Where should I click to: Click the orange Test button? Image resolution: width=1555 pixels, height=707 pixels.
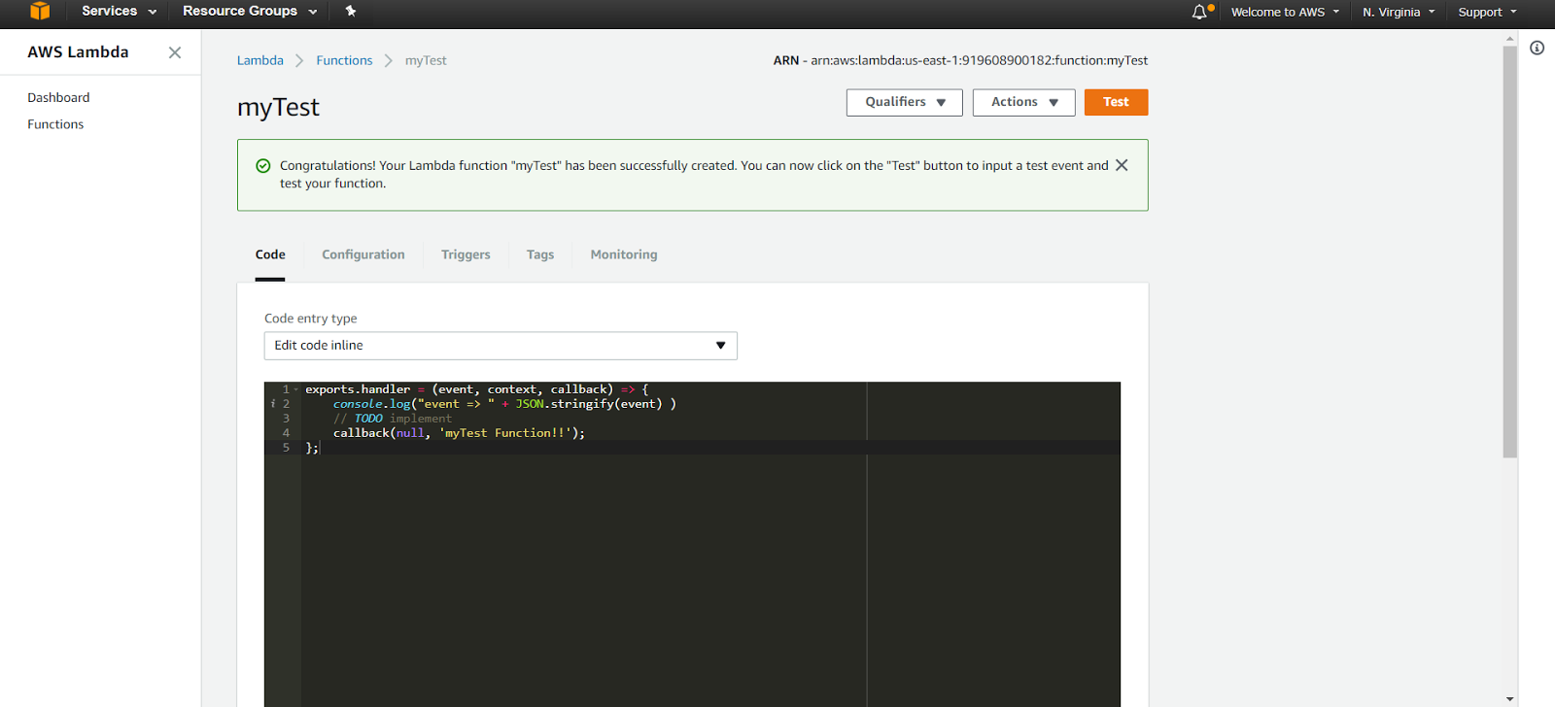pyautogui.click(x=1116, y=102)
